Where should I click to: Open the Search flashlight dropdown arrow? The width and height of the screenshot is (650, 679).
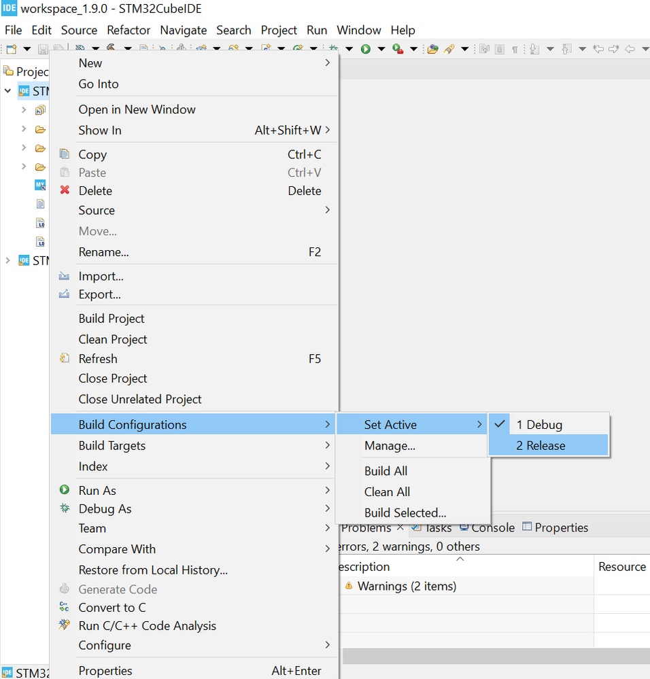coord(464,49)
